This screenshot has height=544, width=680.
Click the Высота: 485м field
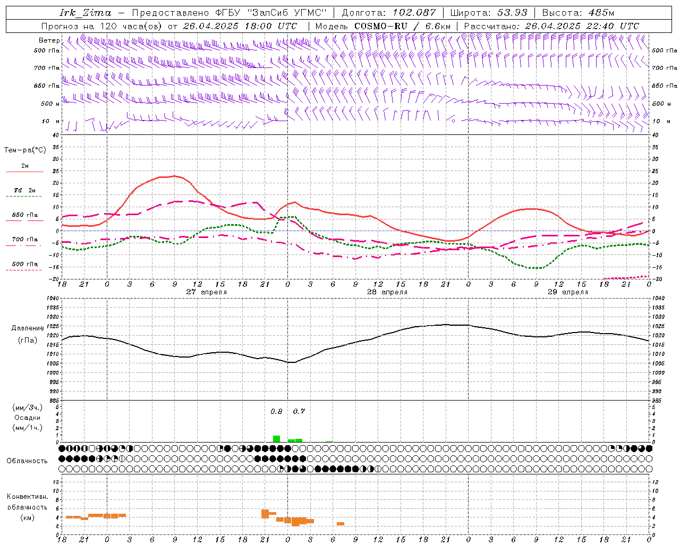coord(578,13)
